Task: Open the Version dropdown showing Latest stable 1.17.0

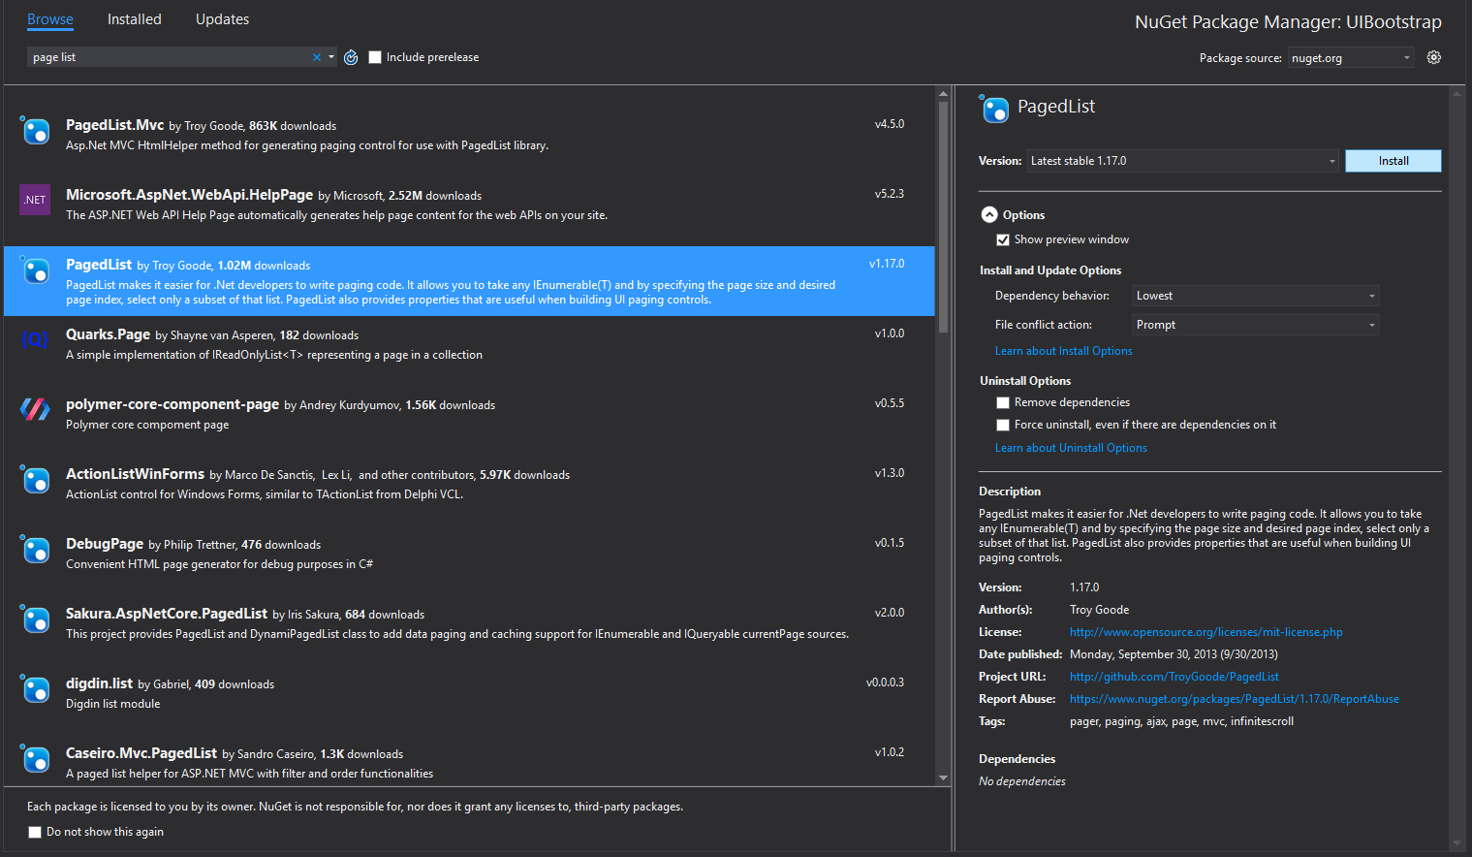Action: point(1183,161)
